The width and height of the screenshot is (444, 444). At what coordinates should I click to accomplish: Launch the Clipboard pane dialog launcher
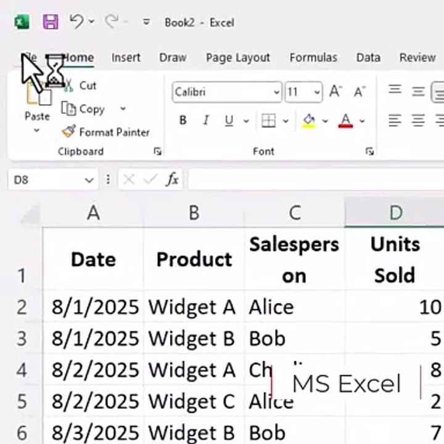click(x=157, y=152)
